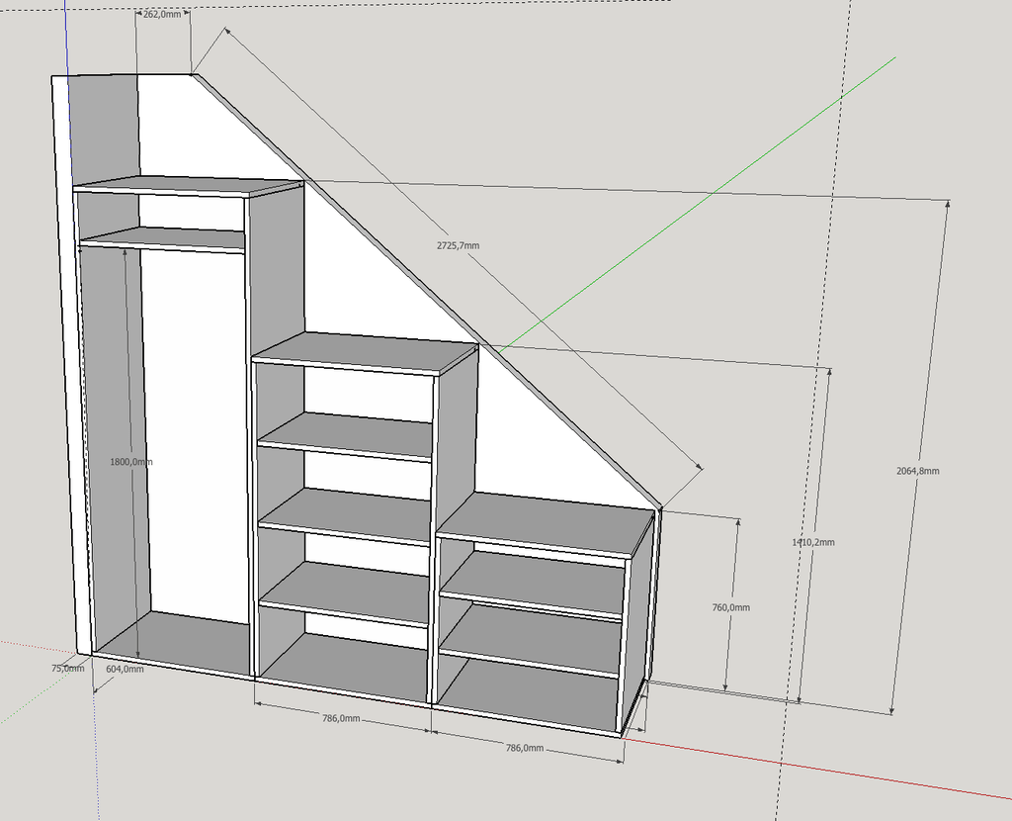Screen dimensions: 1012x821
Task: Select the 2064,8mm dimension label
Action: click(918, 471)
